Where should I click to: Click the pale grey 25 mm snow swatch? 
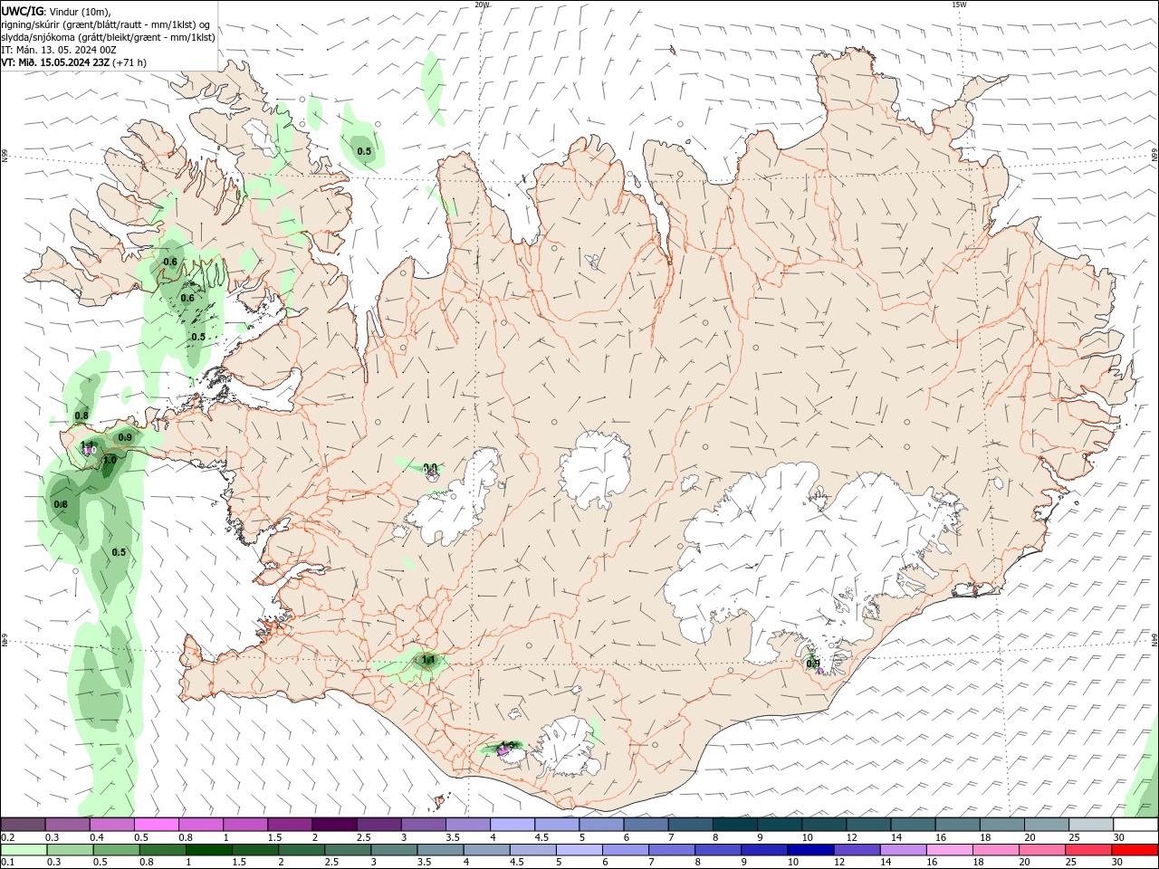1091,825
